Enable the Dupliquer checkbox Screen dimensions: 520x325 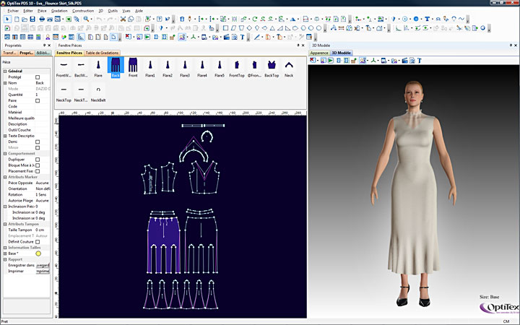[x=38, y=159]
